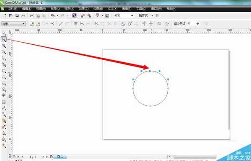Select the Shape tool in the toolbox
Screen dimensions: 251x161
click(4, 39)
